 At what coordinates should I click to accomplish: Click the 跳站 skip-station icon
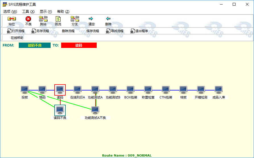click(x=43, y=19)
